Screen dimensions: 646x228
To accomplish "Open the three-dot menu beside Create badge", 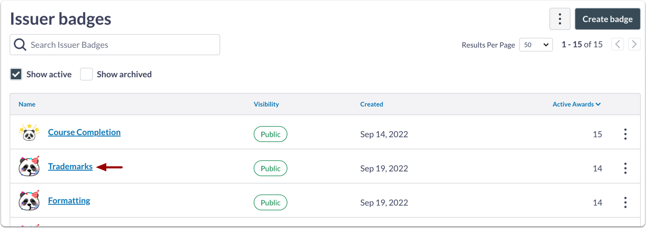I will 560,19.
